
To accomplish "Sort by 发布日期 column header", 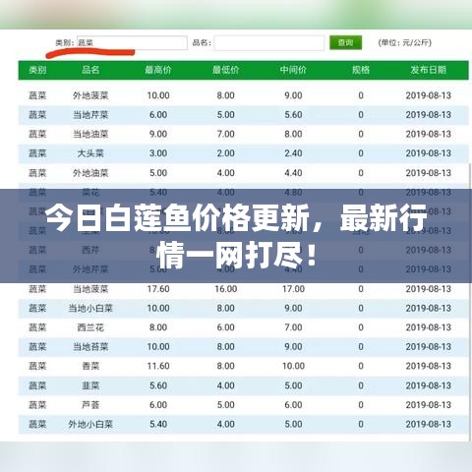I will click(x=429, y=70).
